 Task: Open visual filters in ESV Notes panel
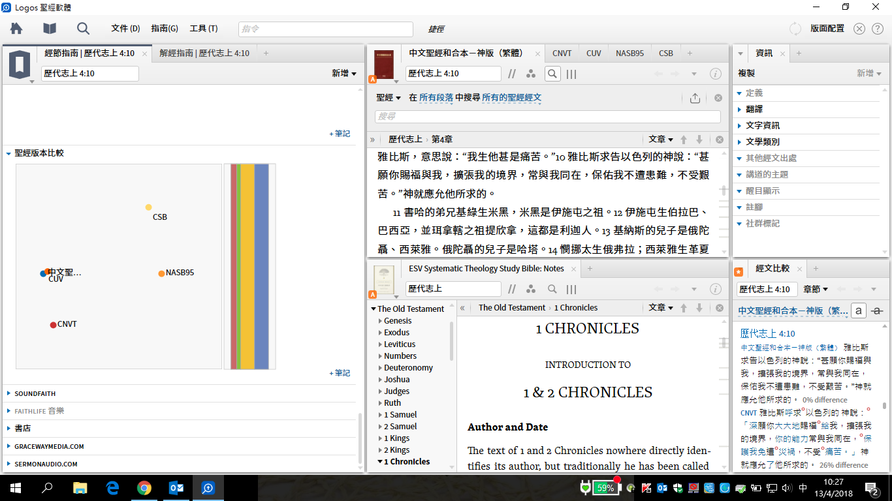(531, 289)
